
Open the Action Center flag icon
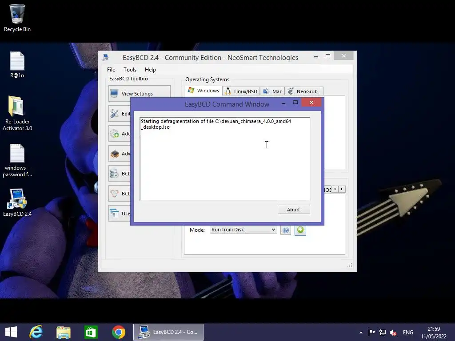tap(371, 332)
